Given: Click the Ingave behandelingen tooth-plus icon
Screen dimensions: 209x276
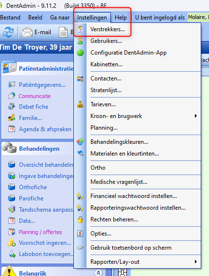Looking at the screenshot, I should (x=12, y=176).
